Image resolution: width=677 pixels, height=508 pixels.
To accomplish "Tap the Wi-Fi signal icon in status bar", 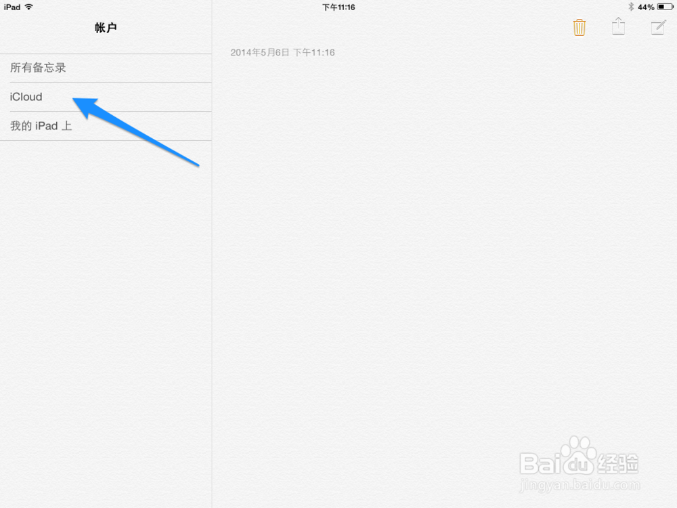I will click(x=29, y=7).
